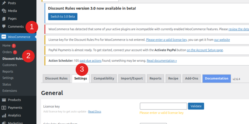
Task: Click the Media icon in sidebar
Action: pos(4,11)
